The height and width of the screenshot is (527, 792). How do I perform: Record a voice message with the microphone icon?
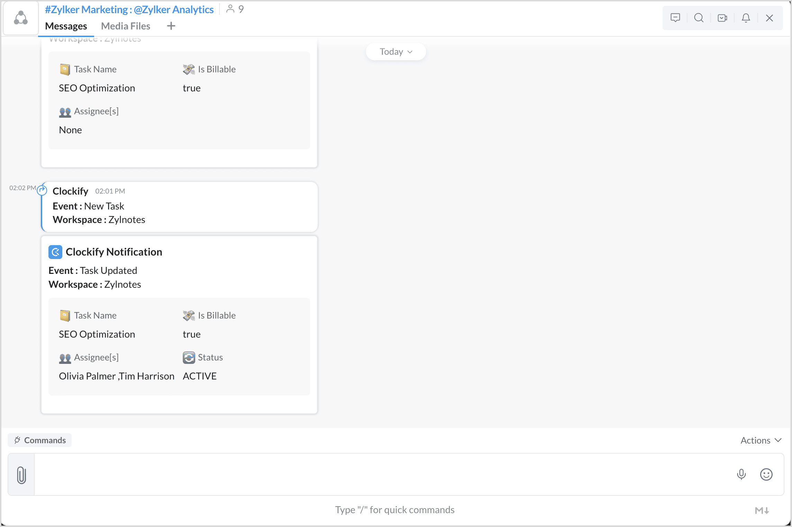click(741, 474)
